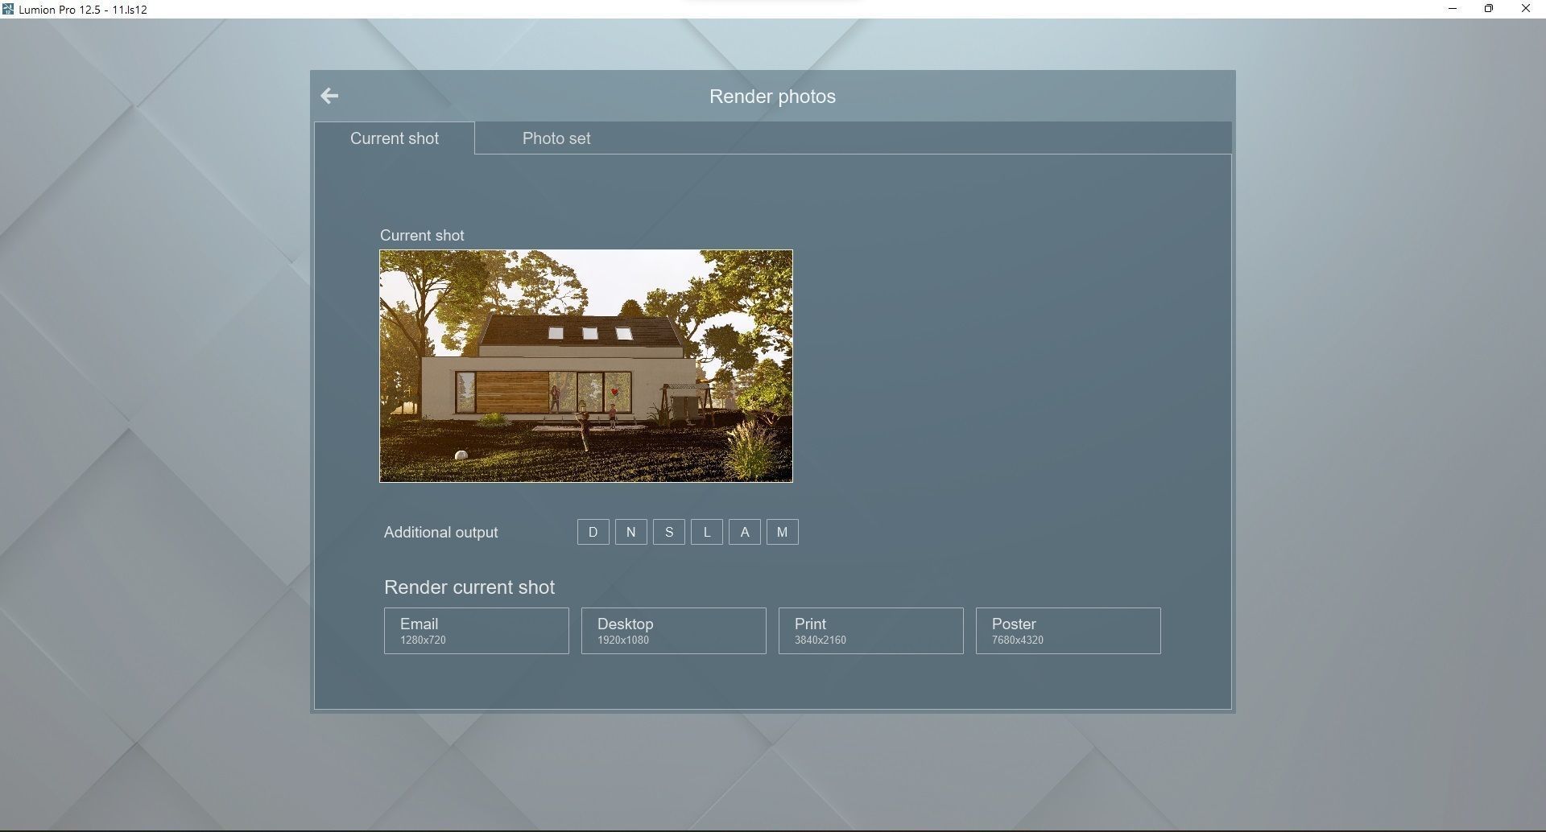Restore down the Lumion Pro window
The image size is (1546, 832).
coord(1489,9)
